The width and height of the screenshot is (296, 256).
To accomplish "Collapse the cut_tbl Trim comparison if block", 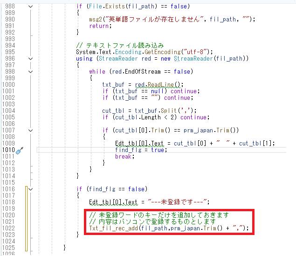I will click(x=31, y=130).
